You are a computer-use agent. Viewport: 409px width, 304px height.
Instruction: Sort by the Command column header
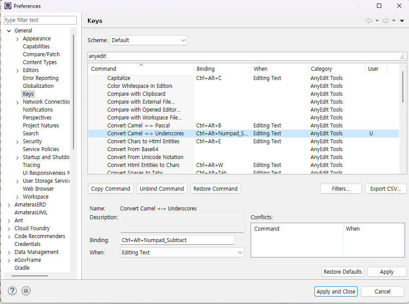tap(141, 69)
